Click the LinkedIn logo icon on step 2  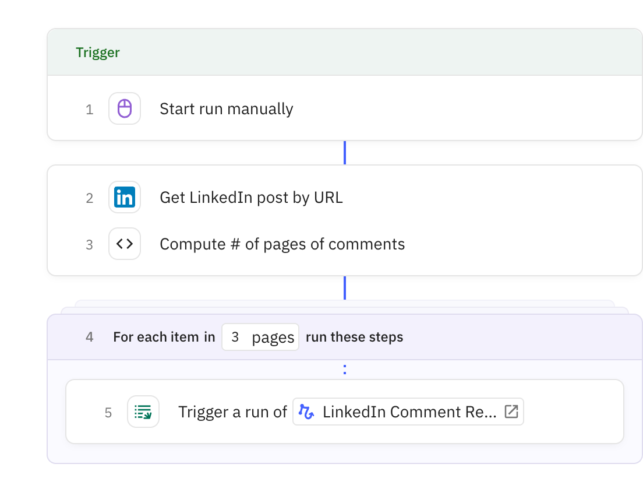tap(125, 198)
